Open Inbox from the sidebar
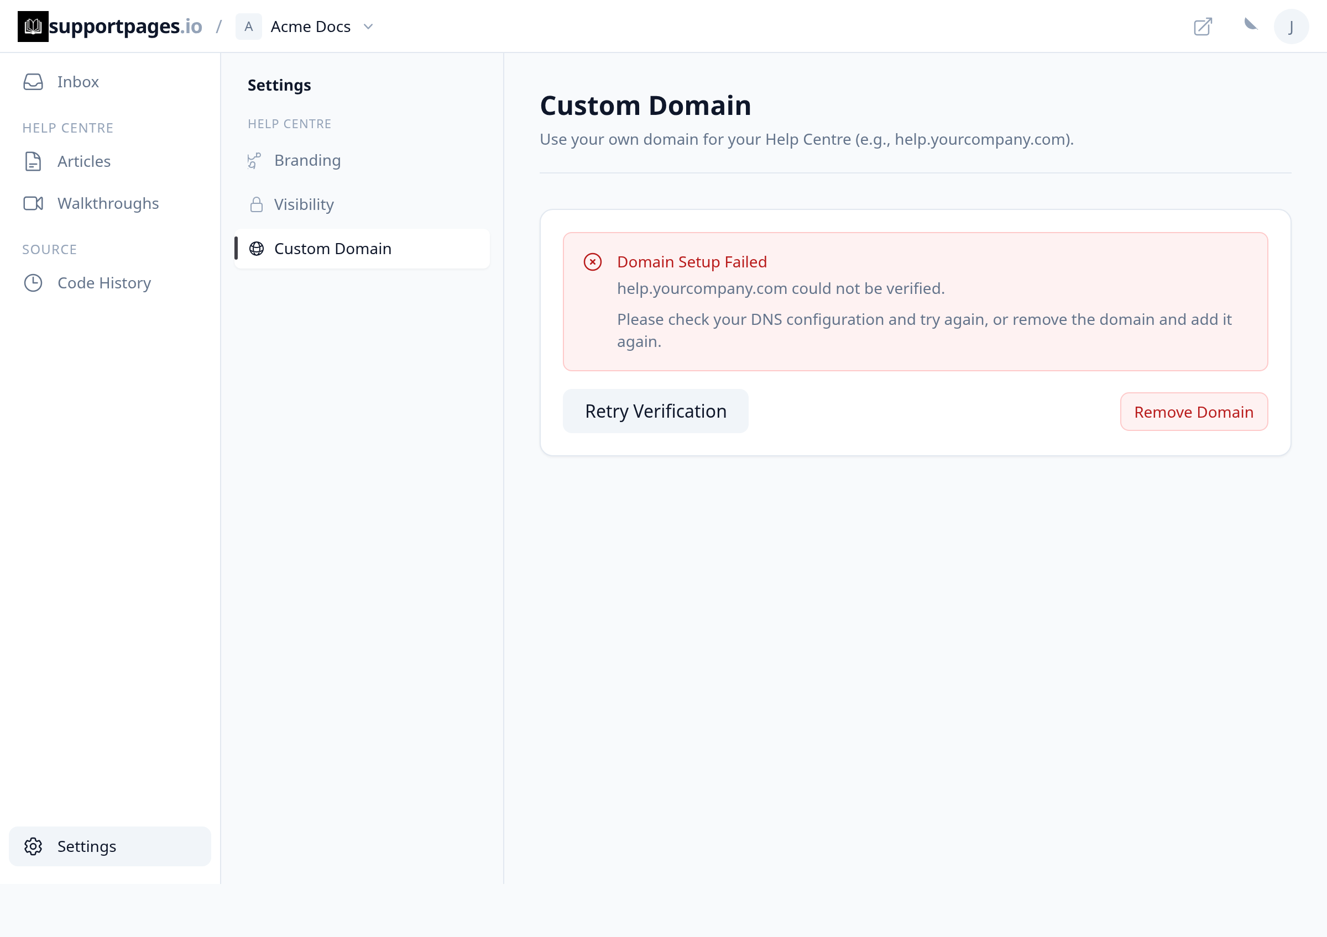 [x=110, y=82]
